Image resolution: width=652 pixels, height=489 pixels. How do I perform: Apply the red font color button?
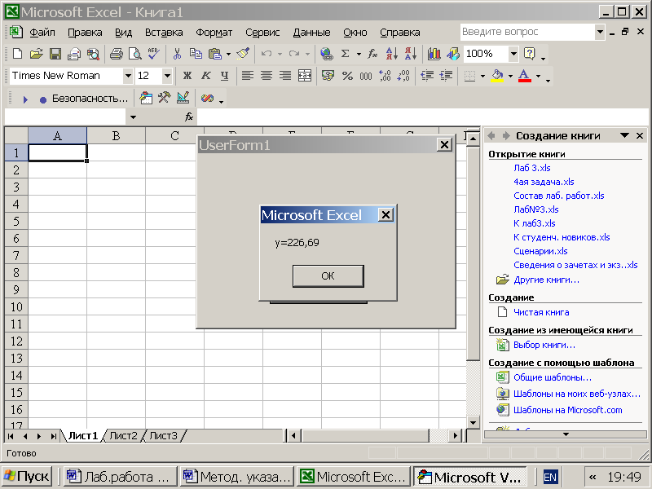coord(524,76)
